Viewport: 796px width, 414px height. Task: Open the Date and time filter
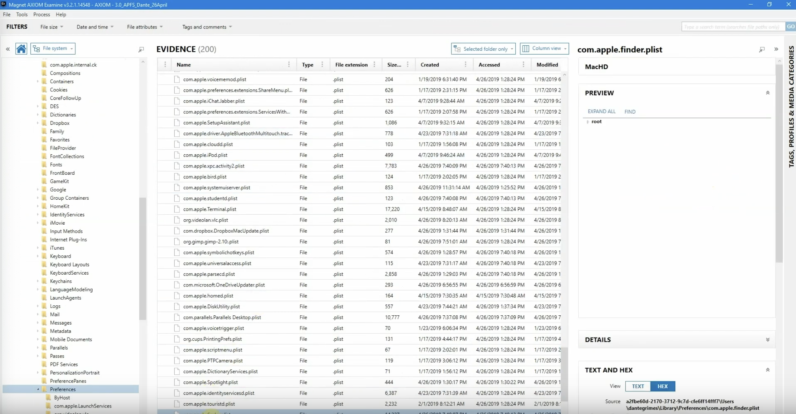tap(95, 27)
